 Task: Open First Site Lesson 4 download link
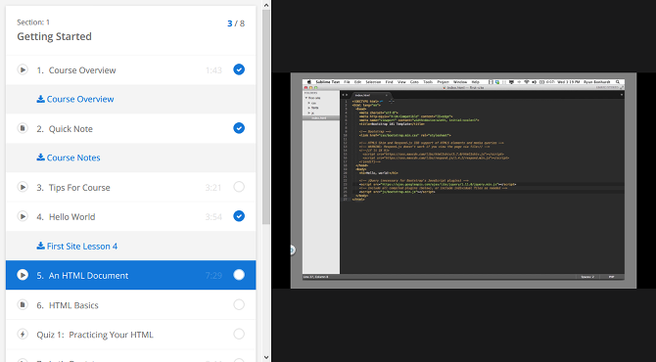tap(77, 247)
